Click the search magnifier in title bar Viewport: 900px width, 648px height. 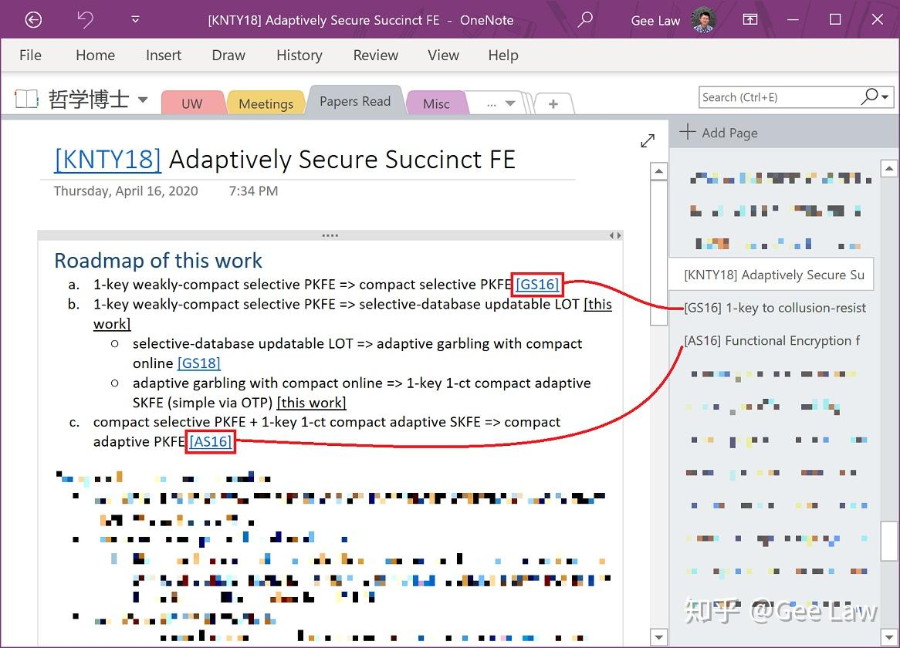(585, 20)
